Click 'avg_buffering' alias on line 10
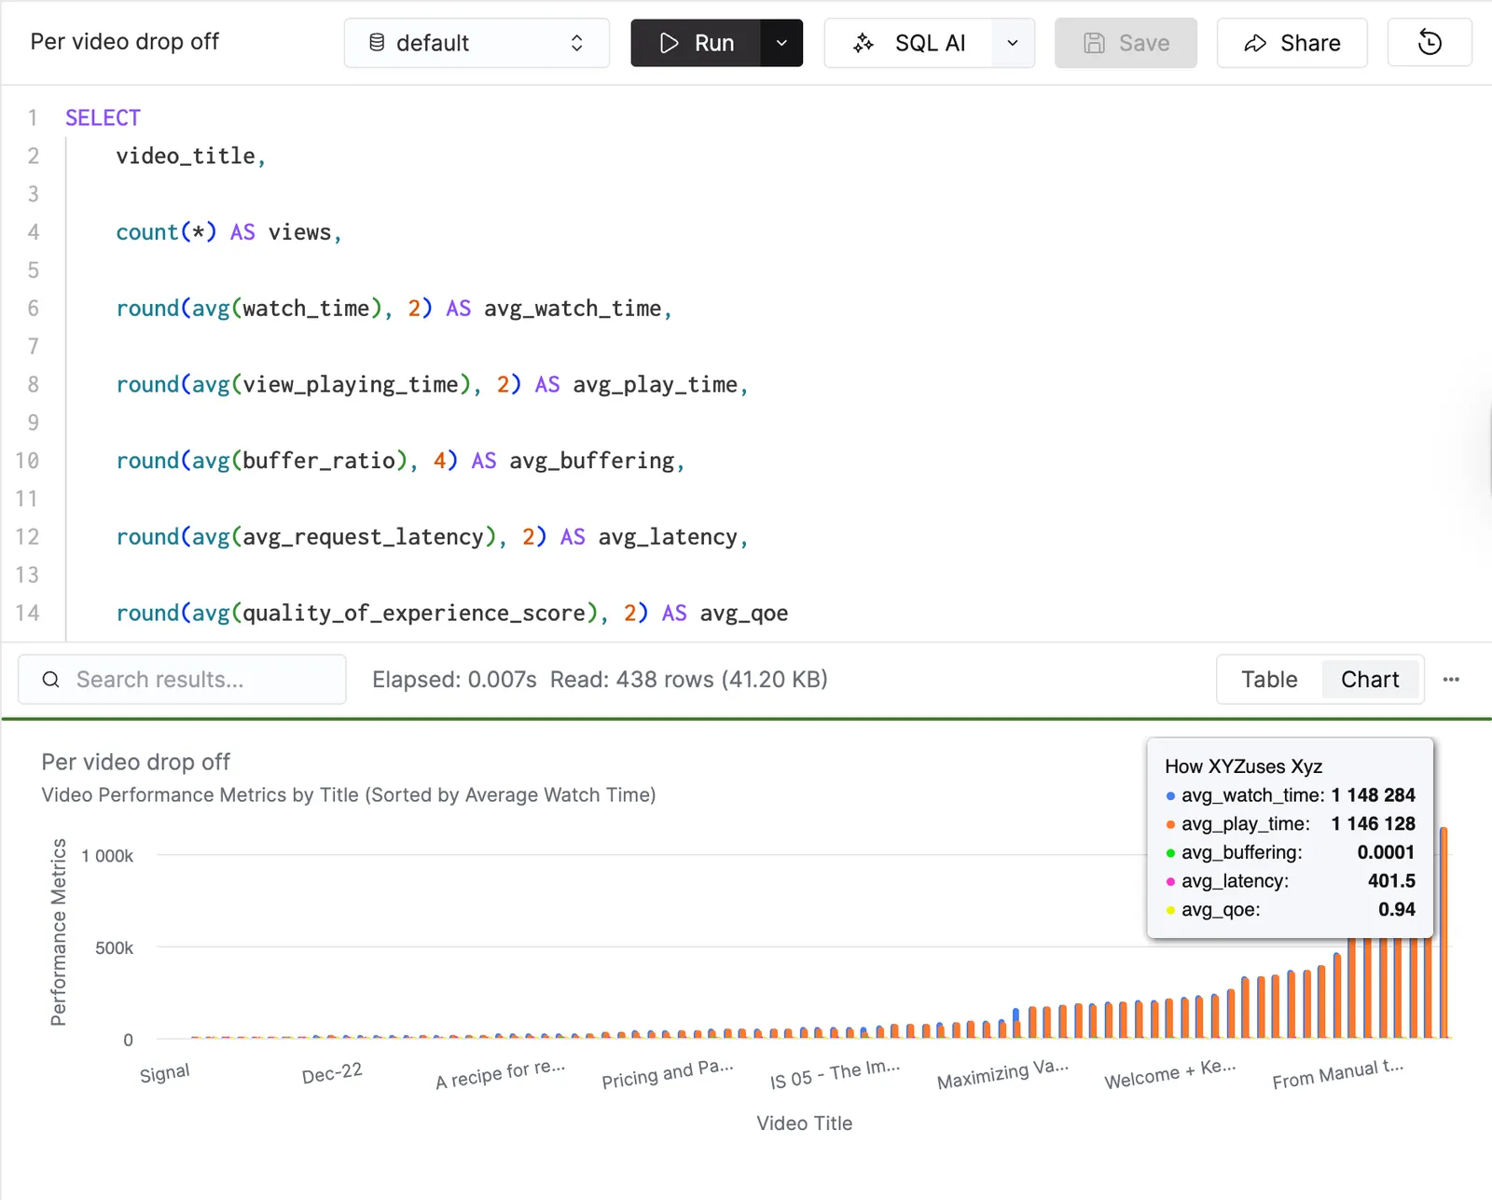Screen dimensions: 1492x1200 [592, 461]
